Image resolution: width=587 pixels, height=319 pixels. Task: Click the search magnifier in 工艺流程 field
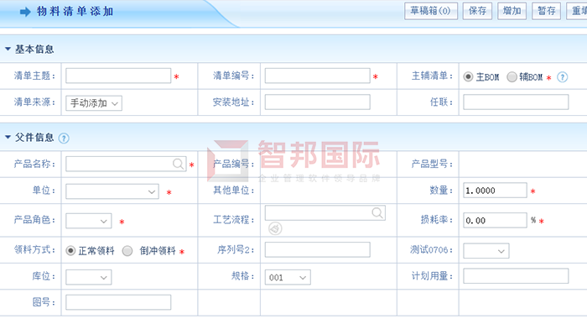tap(377, 213)
